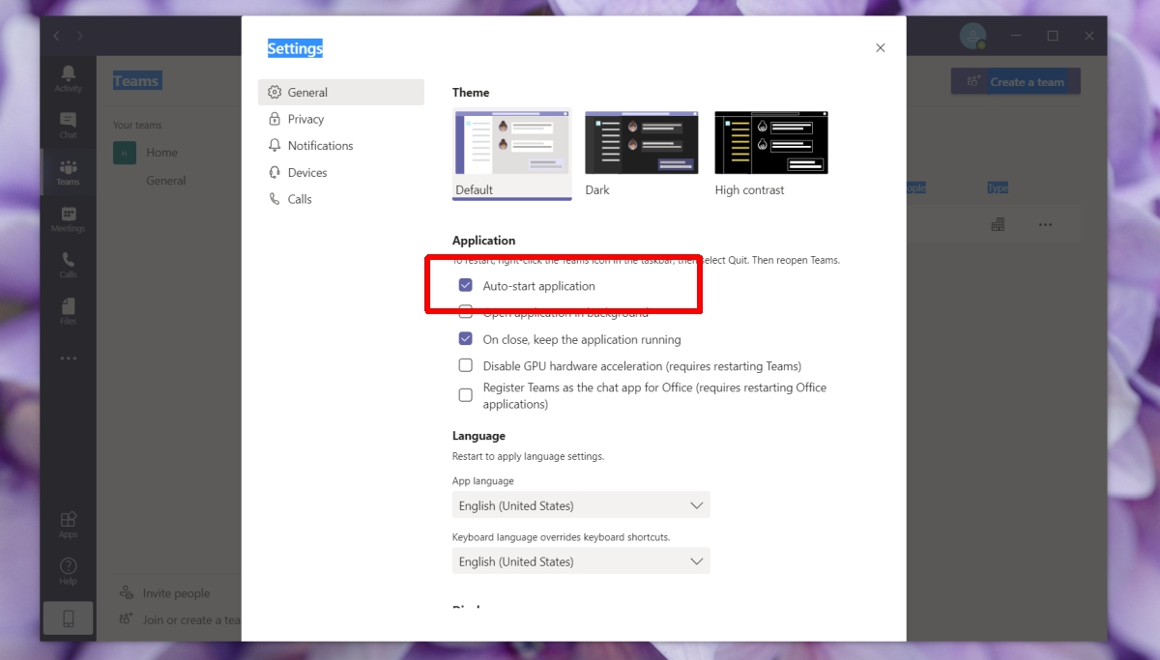
Task: Go forward using the forward arrow
Action: click(x=80, y=36)
